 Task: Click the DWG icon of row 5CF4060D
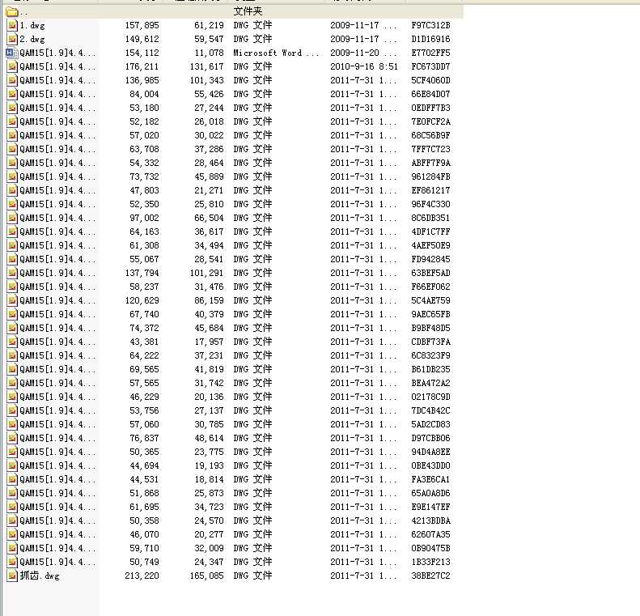click(x=12, y=80)
